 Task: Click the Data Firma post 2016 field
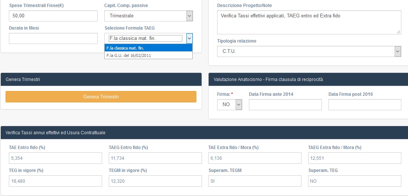point(365,105)
